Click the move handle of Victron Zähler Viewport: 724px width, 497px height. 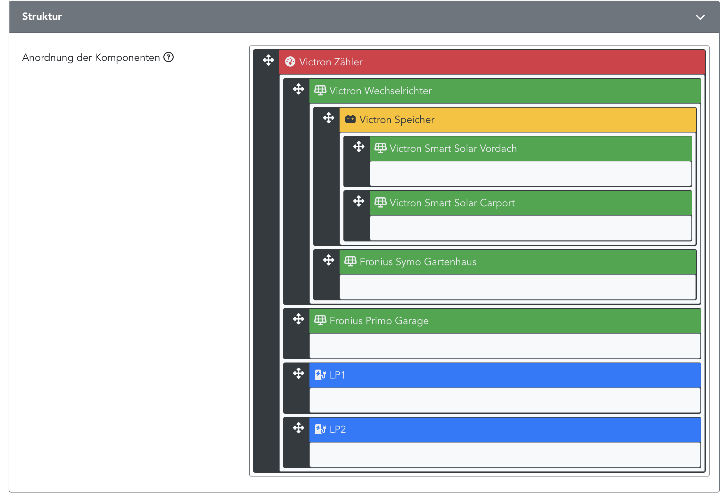click(x=268, y=60)
